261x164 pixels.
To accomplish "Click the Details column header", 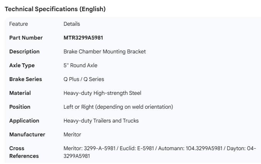I will 71,24.
